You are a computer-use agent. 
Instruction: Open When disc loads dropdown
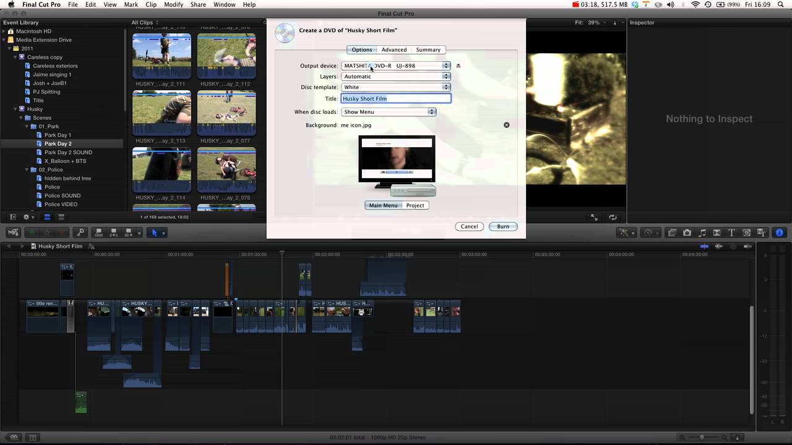(389, 112)
